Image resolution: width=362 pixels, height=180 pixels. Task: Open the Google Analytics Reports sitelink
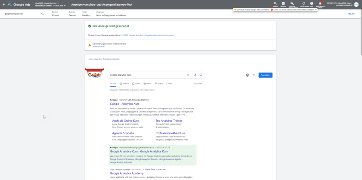[146, 159]
